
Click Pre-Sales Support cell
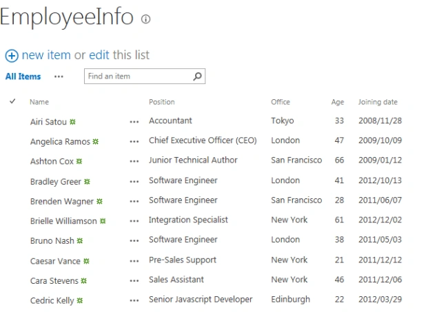point(183,260)
